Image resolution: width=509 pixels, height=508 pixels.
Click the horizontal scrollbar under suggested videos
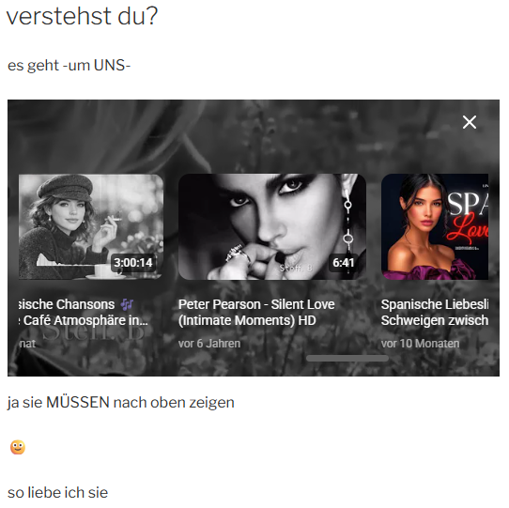click(347, 359)
